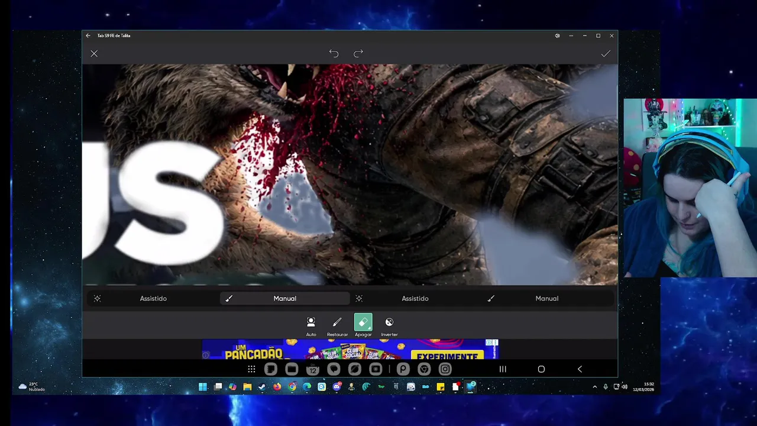The height and width of the screenshot is (426, 757).
Task: Switch to the highlighted Manual tab
Action: click(285, 298)
